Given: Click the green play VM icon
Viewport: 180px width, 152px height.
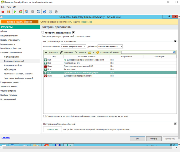Looking at the screenshot, I should pyautogui.click(x=15, y=12).
